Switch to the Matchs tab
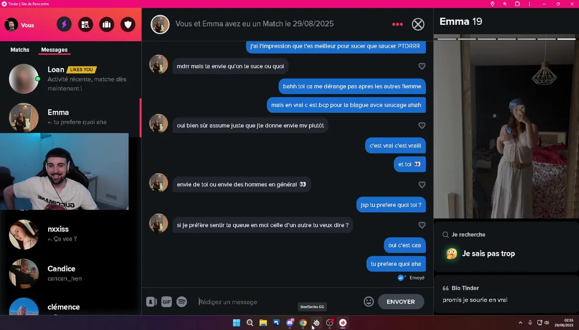 [20, 49]
